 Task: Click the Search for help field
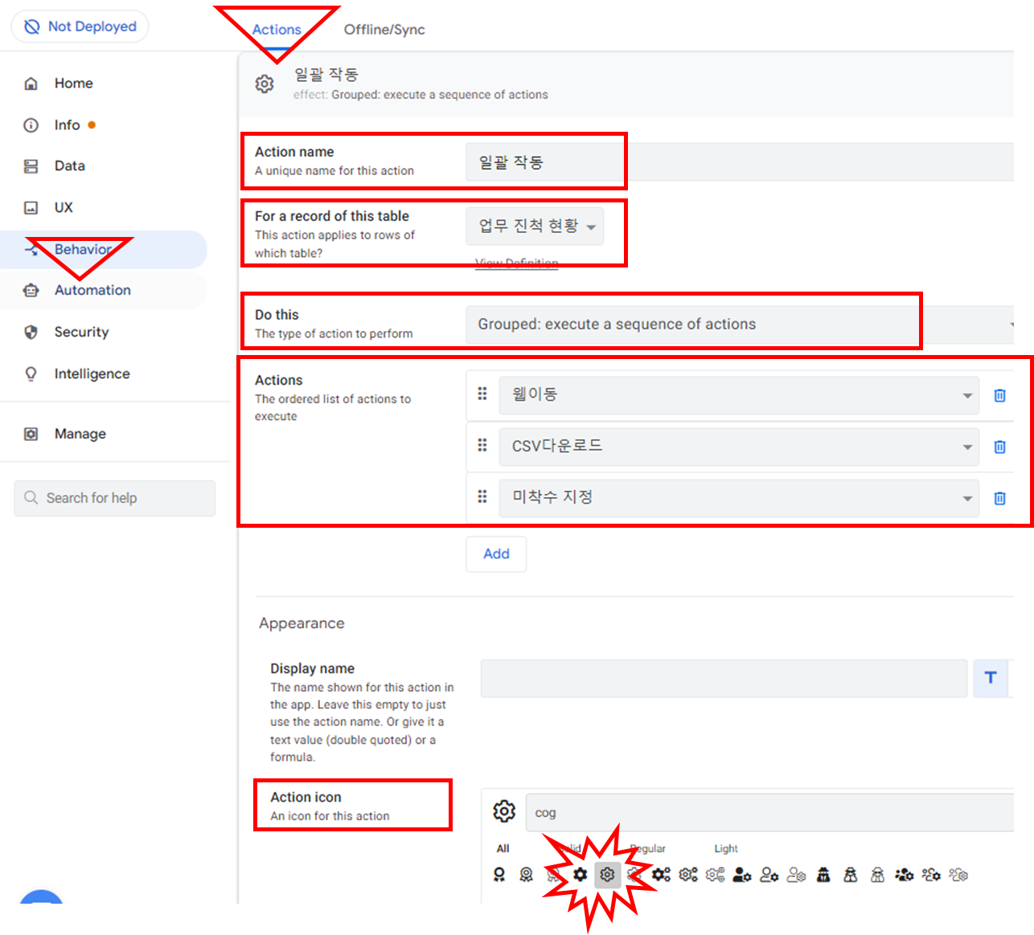coord(115,498)
